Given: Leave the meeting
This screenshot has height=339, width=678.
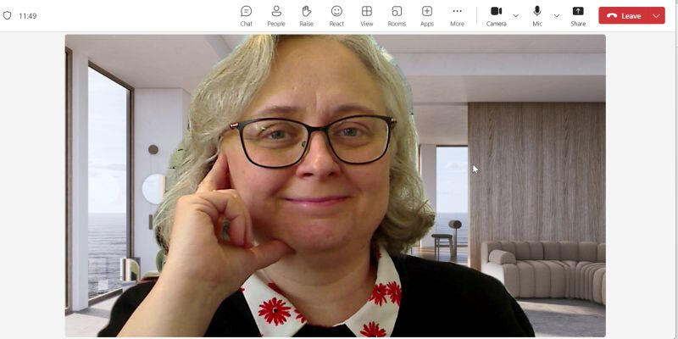Looking at the screenshot, I should [x=624, y=15].
